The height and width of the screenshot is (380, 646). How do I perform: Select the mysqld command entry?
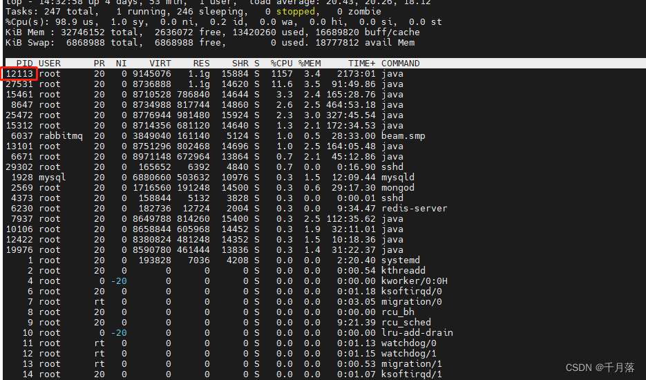[x=397, y=178]
